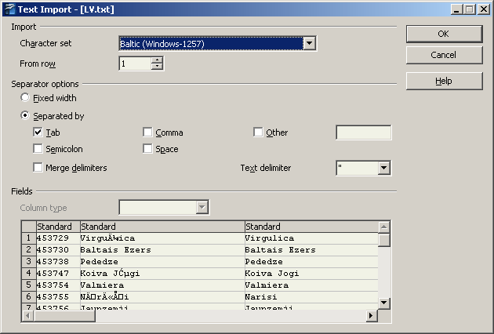Click row header 4 in preview
Viewport: 494px width, 334px height.
point(29,273)
